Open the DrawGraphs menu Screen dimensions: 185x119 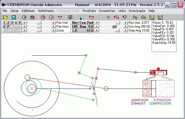(x=137, y=11)
